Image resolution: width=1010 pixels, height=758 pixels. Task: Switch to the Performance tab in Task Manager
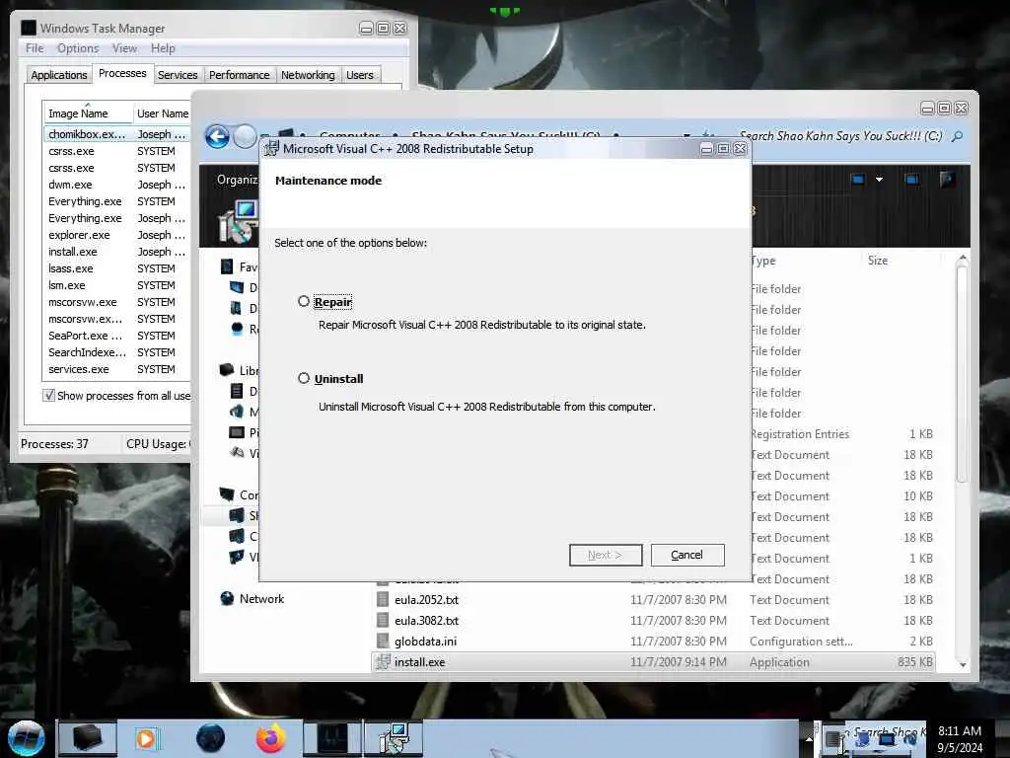(x=239, y=75)
